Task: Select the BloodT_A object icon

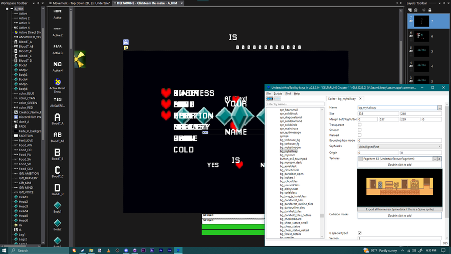Action: [57, 117]
